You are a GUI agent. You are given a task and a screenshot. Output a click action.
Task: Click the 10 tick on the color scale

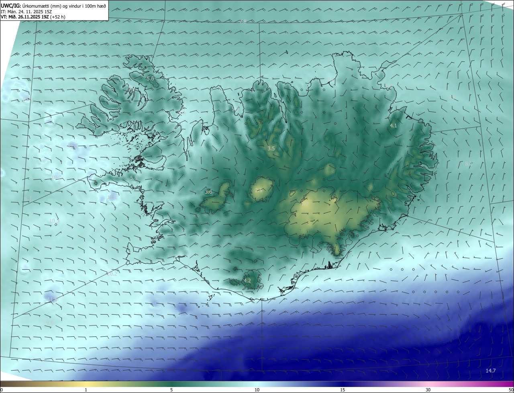point(257,390)
